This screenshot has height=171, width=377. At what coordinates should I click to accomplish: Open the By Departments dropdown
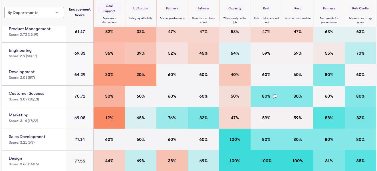coord(34,13)
